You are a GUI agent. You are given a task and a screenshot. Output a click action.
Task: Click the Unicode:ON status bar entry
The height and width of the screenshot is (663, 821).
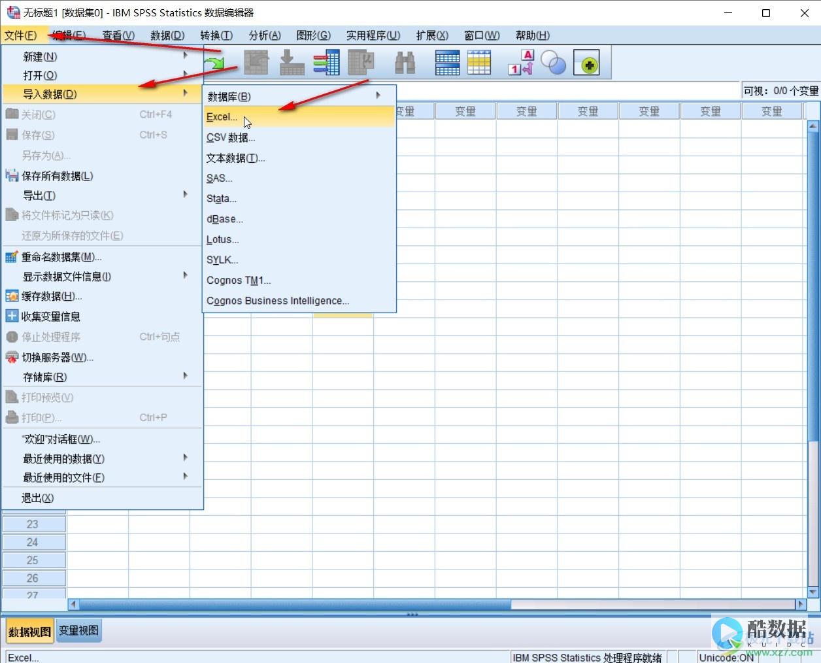click(726, 657)
